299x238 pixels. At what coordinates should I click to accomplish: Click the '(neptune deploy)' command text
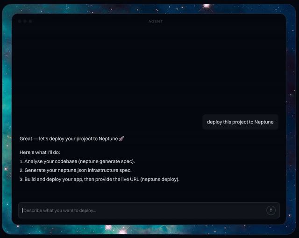pyautogui.click(x=160, y=179)
